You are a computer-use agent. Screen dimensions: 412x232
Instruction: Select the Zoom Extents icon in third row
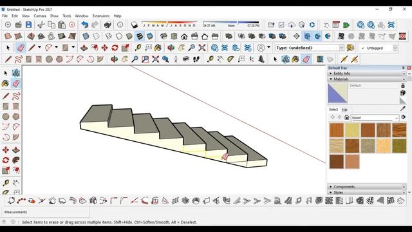click(x=201, y=48)
